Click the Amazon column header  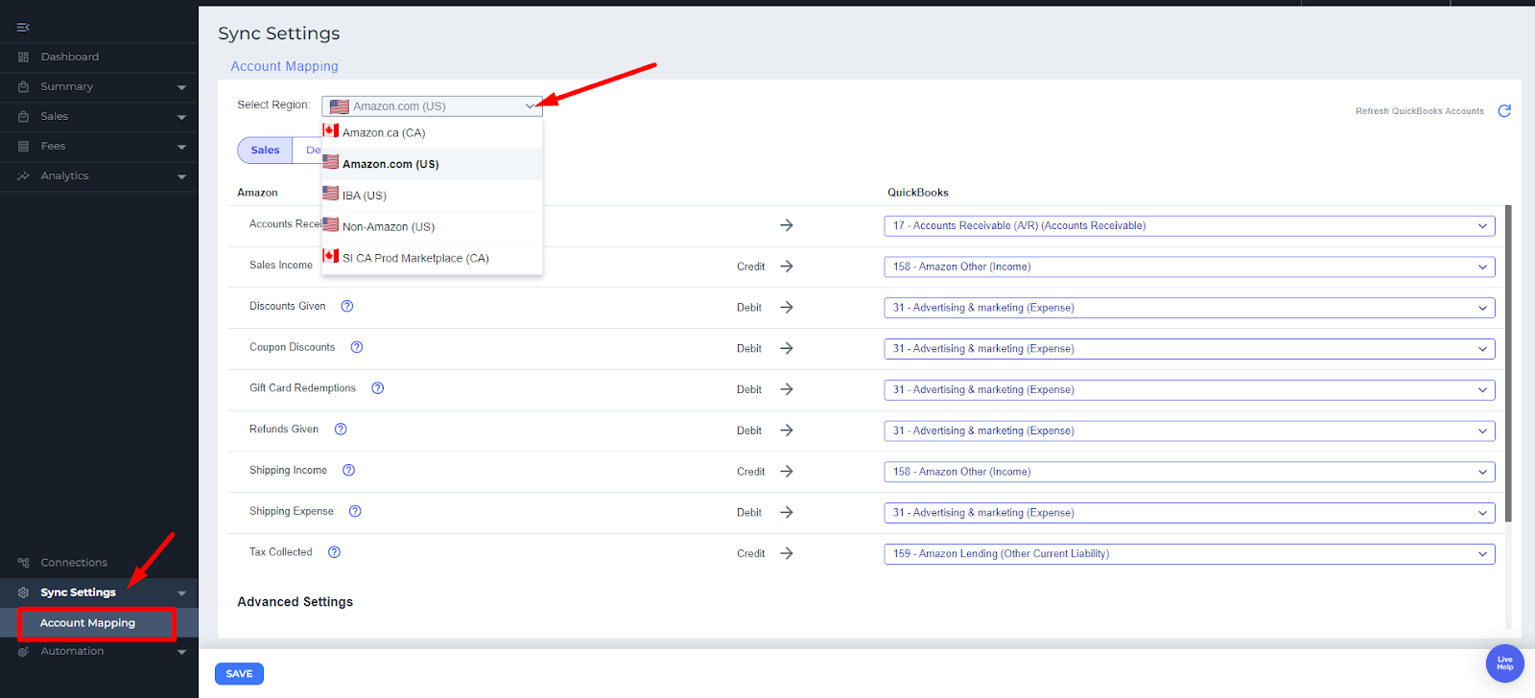click(x=257, y=193)
